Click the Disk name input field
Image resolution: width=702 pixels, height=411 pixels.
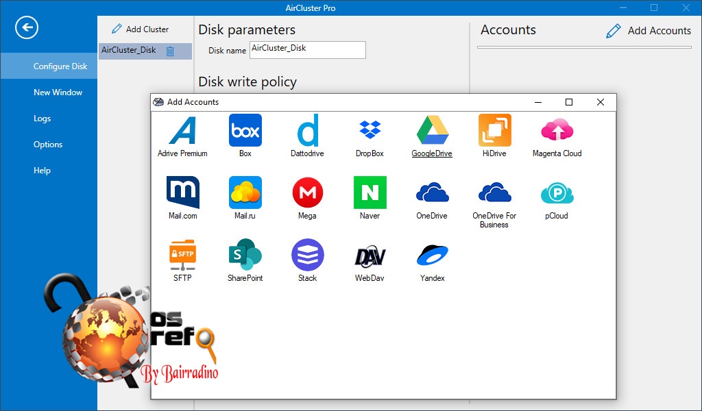pyautogui.click(x=308, y=50)
